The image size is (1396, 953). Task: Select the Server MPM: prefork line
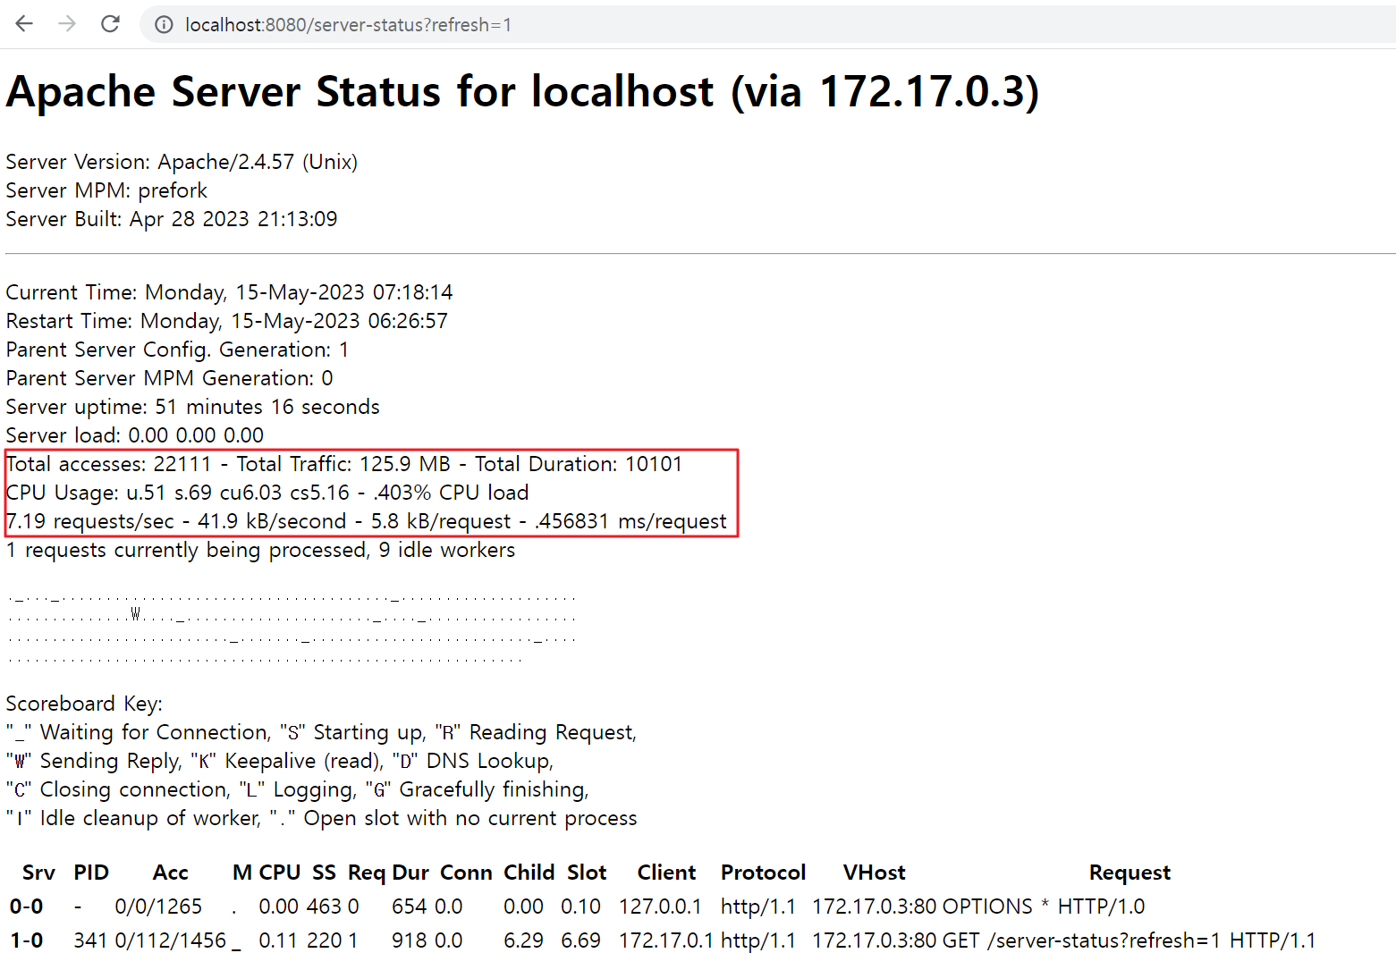tap(106, 190)
